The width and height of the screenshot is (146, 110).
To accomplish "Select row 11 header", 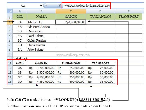I will [x=10, y=63].
